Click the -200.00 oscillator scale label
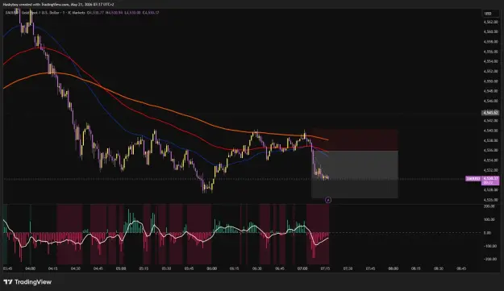Screen dimensions: 504x291 tap(489, 259)
